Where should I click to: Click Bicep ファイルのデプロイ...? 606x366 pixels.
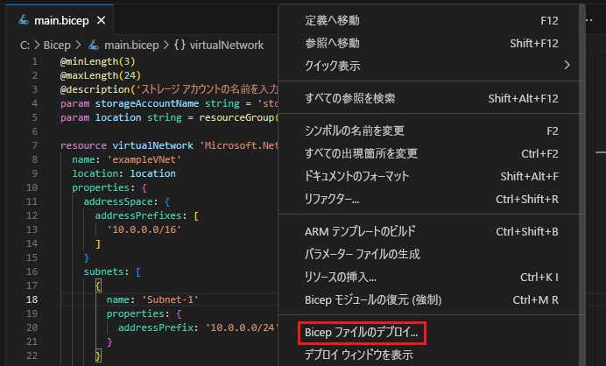362,333
